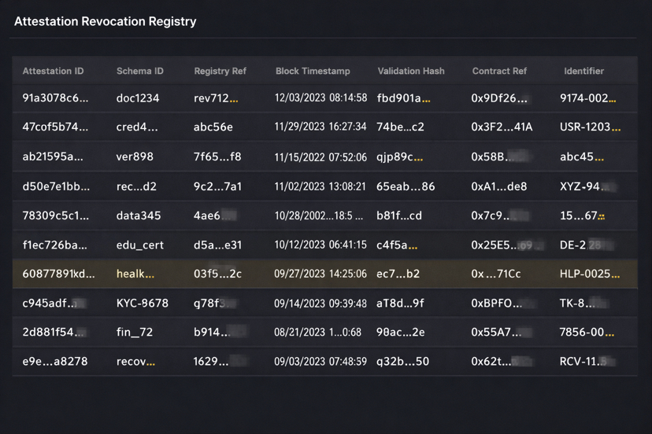652x434 pixels.
Task: Open attestation 91a3078c6 in first row
Action: point(55,98)
